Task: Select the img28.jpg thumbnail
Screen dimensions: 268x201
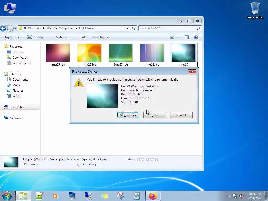Action: click(x=152, y=53)
